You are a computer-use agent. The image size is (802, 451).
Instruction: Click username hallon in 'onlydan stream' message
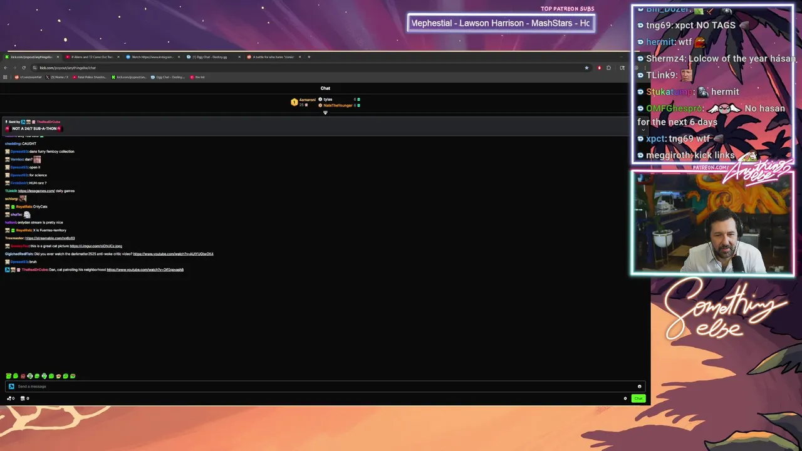click(x=10, y=222)
